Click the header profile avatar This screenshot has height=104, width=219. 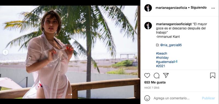pyautogui.click(x=148, y=8)
